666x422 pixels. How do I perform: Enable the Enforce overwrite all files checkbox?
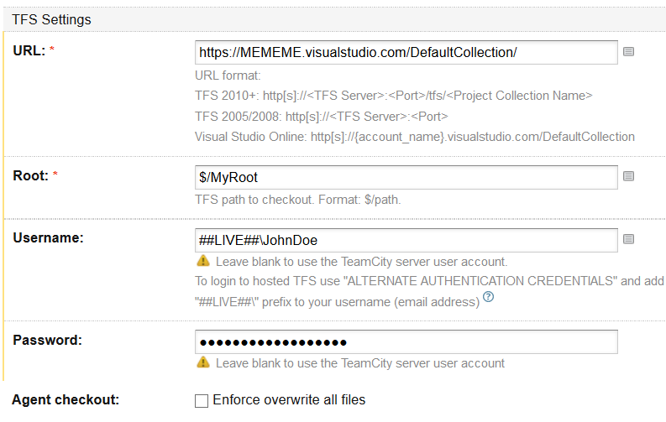[x=202, y=401]
